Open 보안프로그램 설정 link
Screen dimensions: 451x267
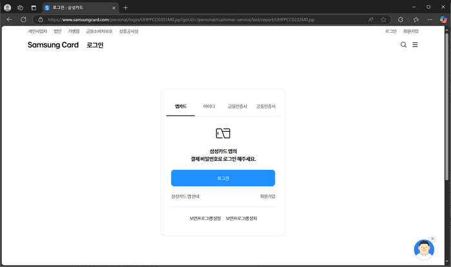205,219
